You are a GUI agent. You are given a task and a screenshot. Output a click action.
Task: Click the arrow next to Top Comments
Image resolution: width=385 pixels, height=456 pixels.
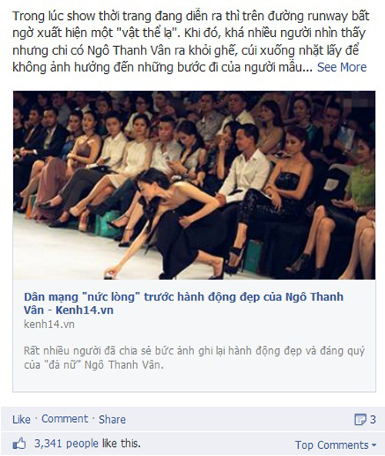(373, 445)
